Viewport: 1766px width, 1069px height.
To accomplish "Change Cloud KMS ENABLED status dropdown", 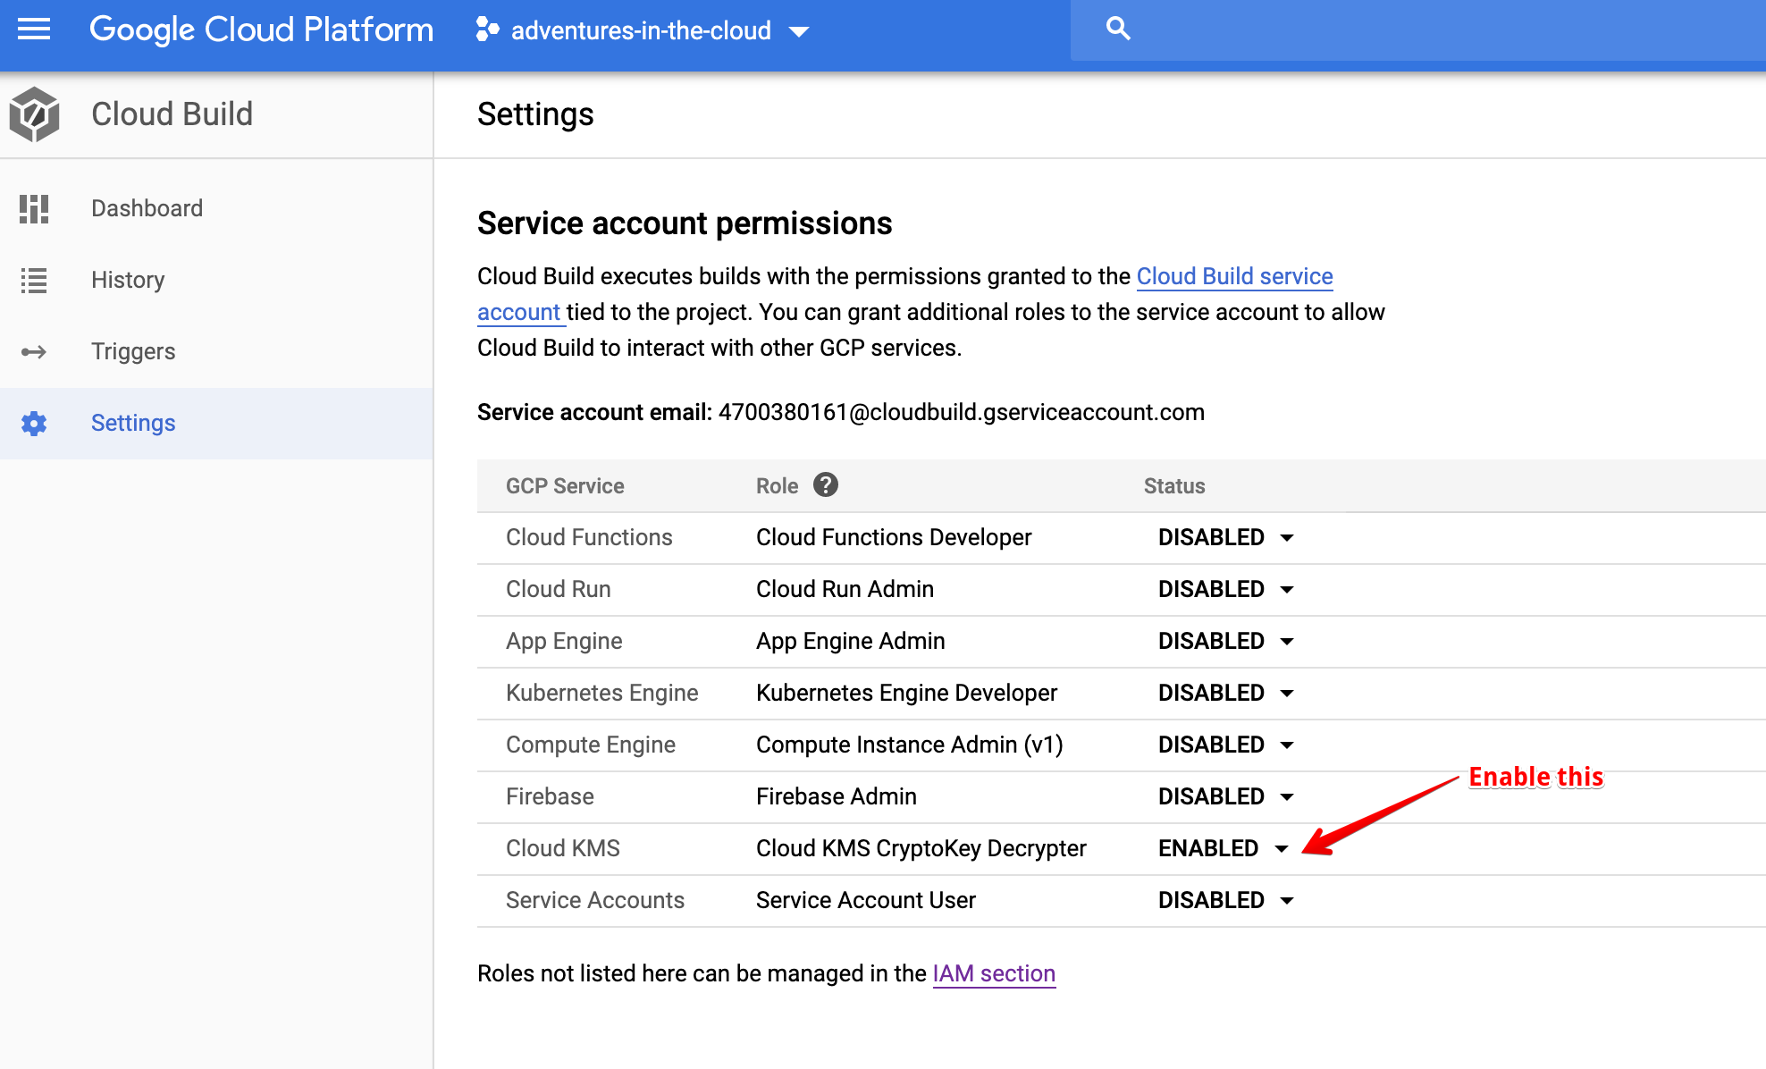I will pos(1223,848).
